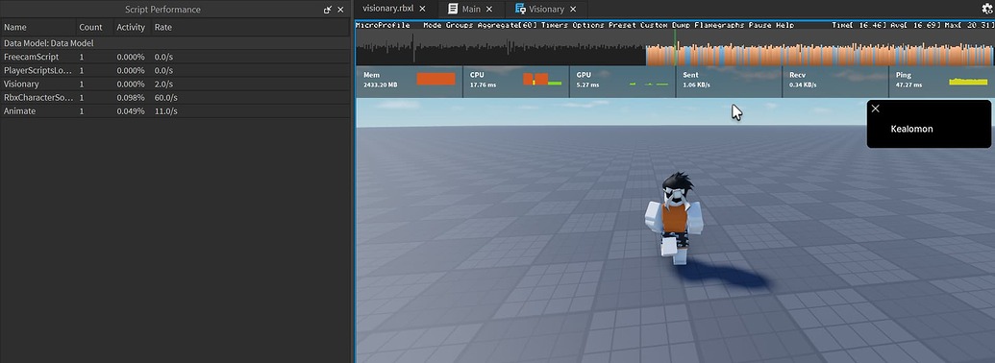
Task: Click the player character avatar
Action: pos(676,218)
